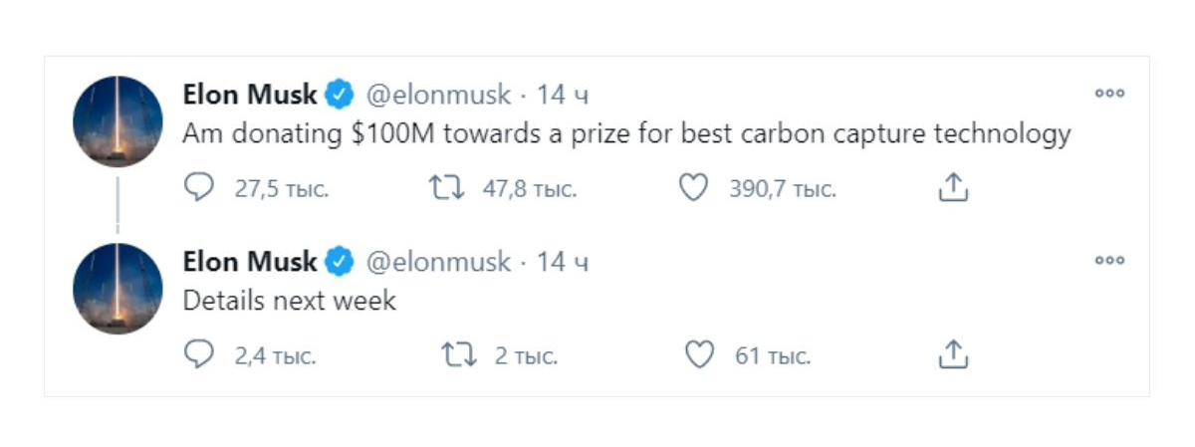1195x447 pixels.
Task: Share the "Details next week" tweet
Action: pos(953,354)
